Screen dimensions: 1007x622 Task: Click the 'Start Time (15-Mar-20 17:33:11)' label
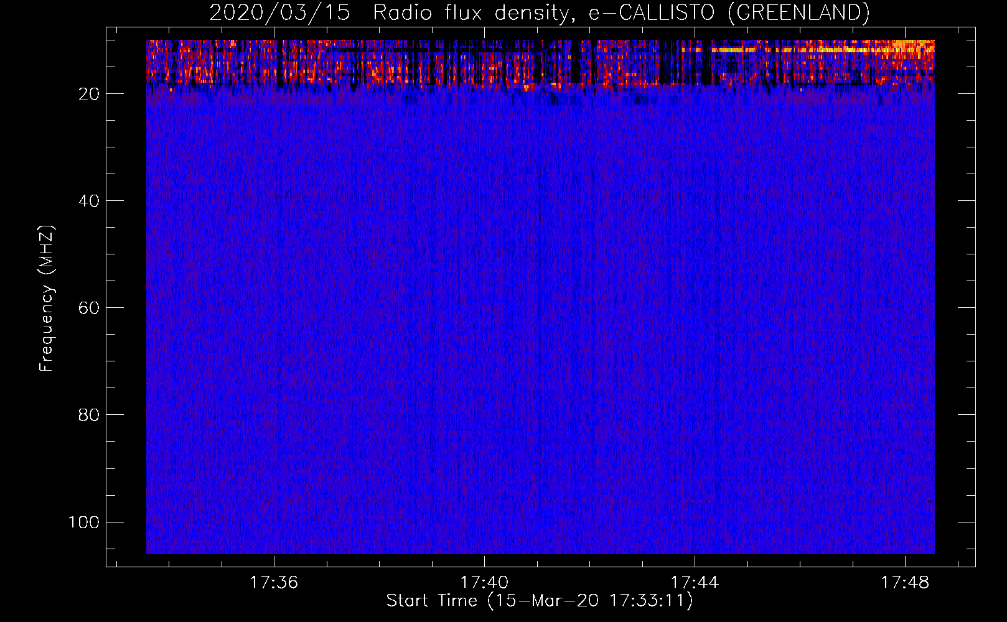point(540,601)
